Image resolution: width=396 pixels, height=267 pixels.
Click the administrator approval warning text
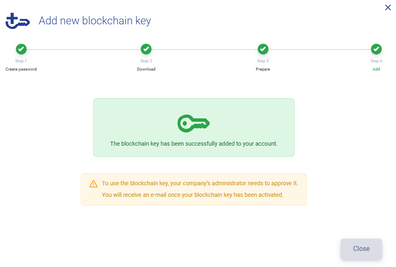[200, 183]
